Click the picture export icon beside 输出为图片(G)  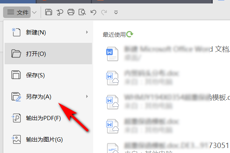16,139
